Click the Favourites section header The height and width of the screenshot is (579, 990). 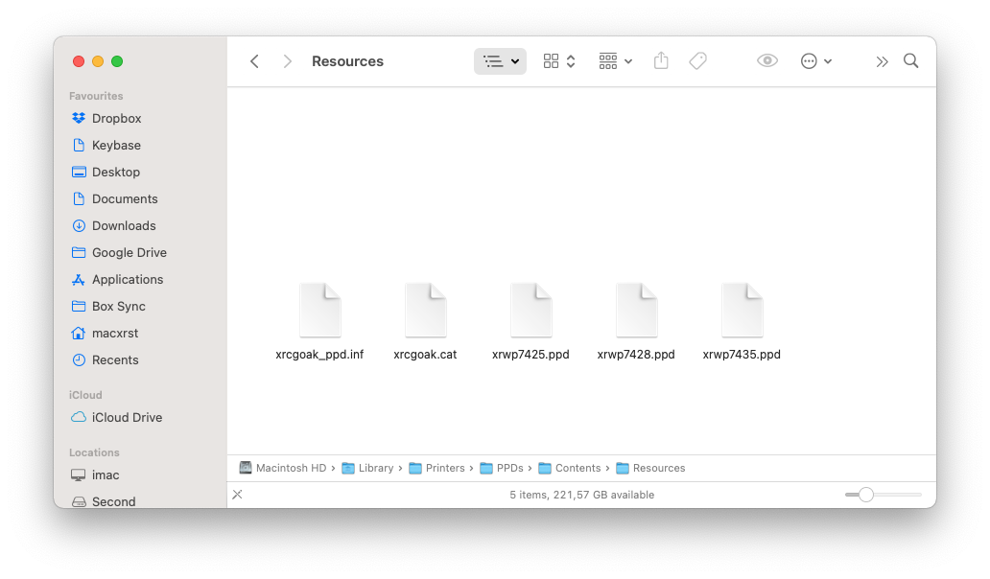click(x=96, y=96)
